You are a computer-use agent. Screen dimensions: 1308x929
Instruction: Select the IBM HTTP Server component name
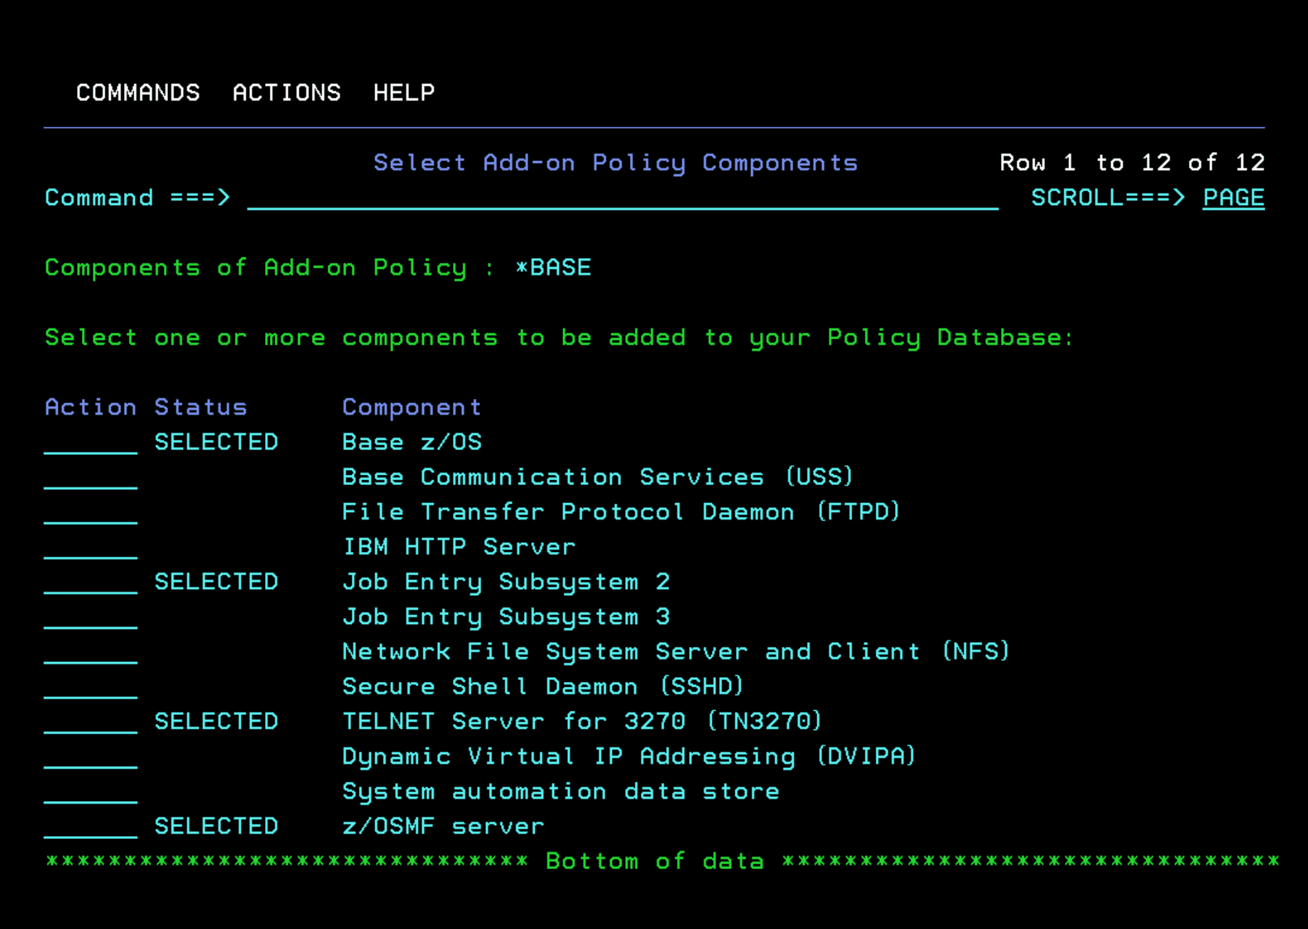click(x=458, y=547)
